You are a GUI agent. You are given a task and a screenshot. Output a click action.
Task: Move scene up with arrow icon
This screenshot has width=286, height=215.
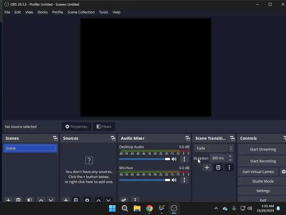click(41, 200)
